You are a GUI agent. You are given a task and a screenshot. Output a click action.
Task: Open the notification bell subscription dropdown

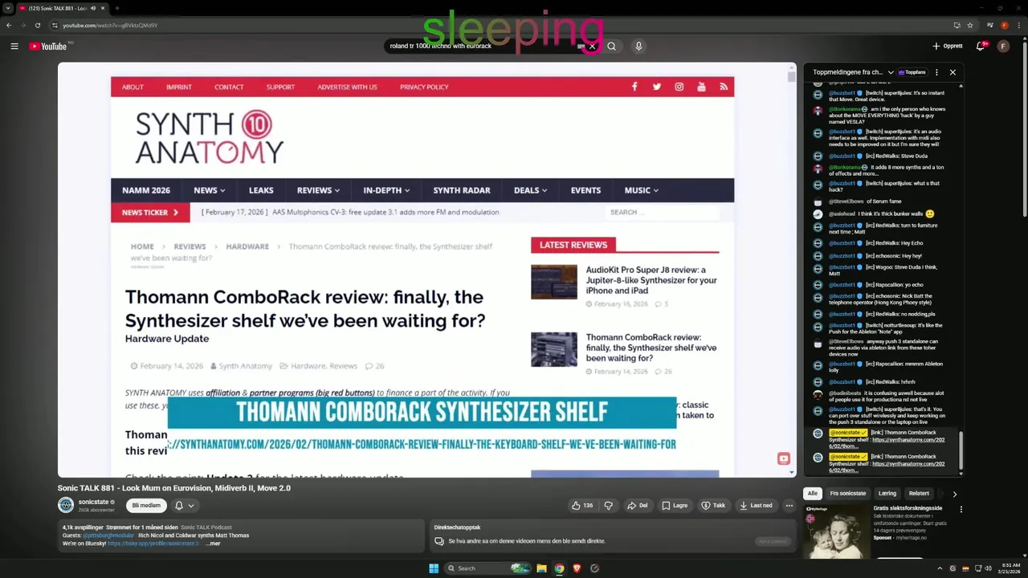[x=184, y=506]
